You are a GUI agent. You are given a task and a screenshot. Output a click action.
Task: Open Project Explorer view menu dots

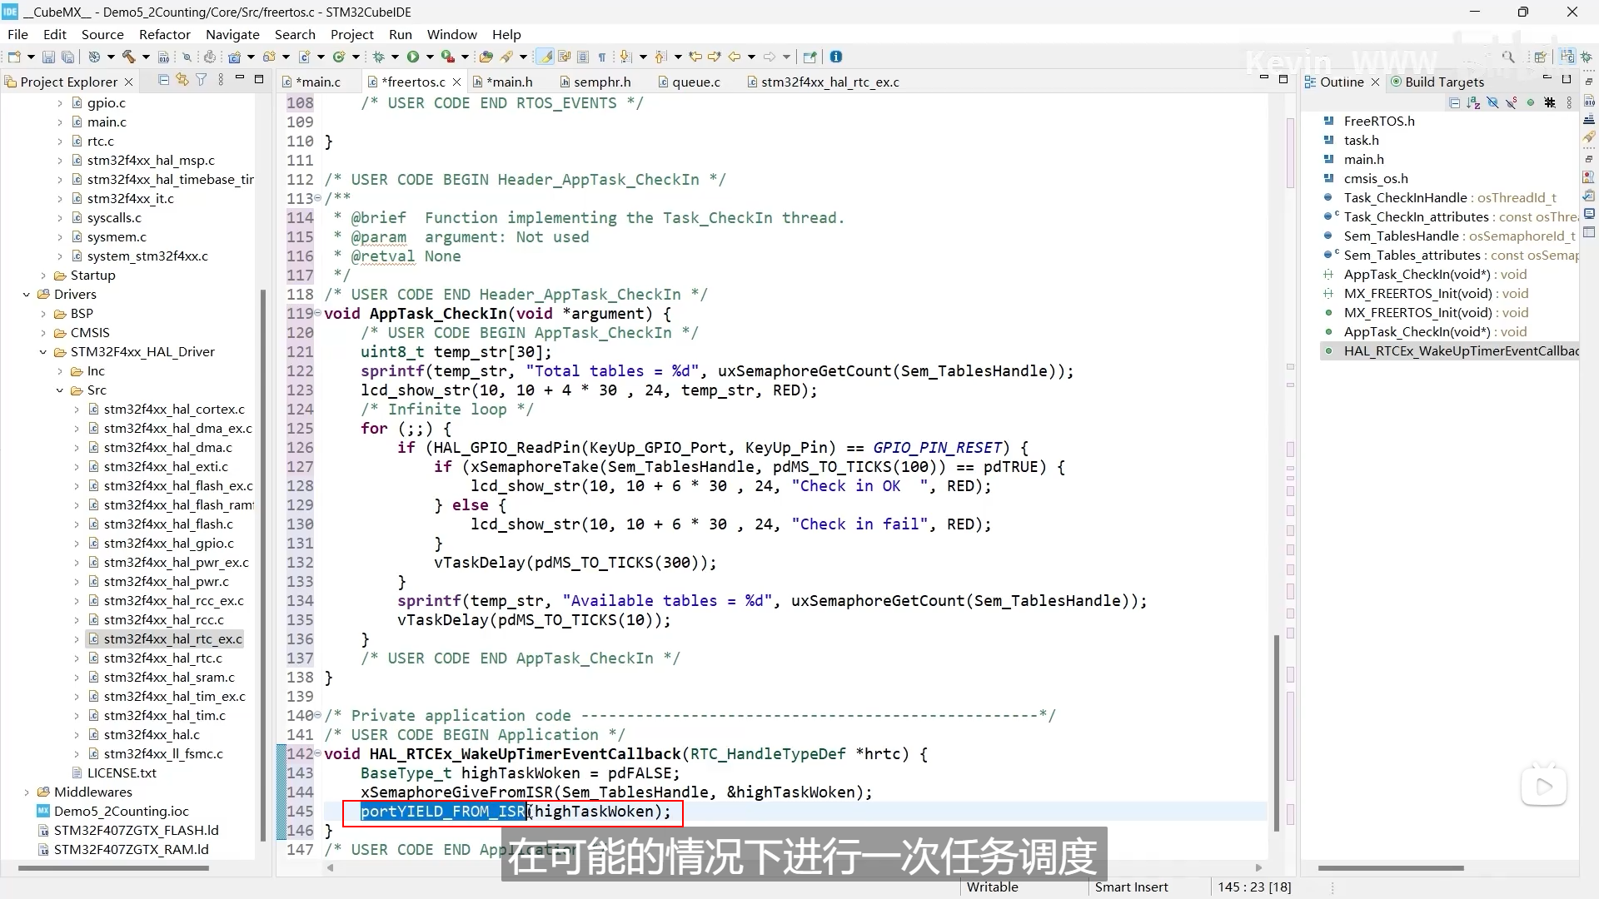(x=220, y=80)
